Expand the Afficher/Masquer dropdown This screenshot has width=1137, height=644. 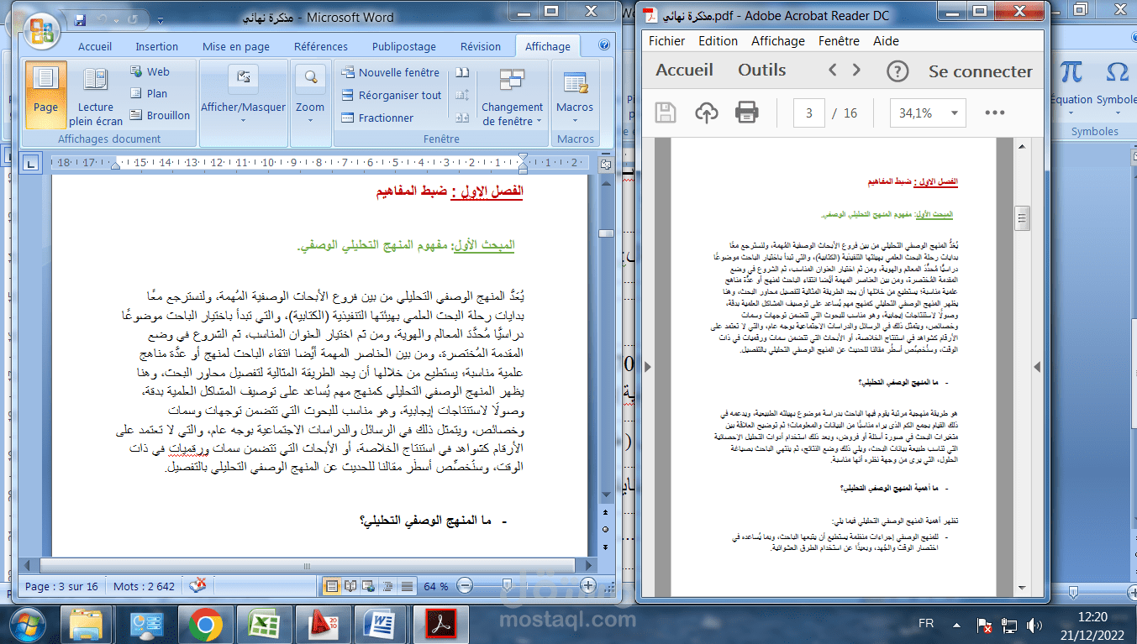pos(243,96)
